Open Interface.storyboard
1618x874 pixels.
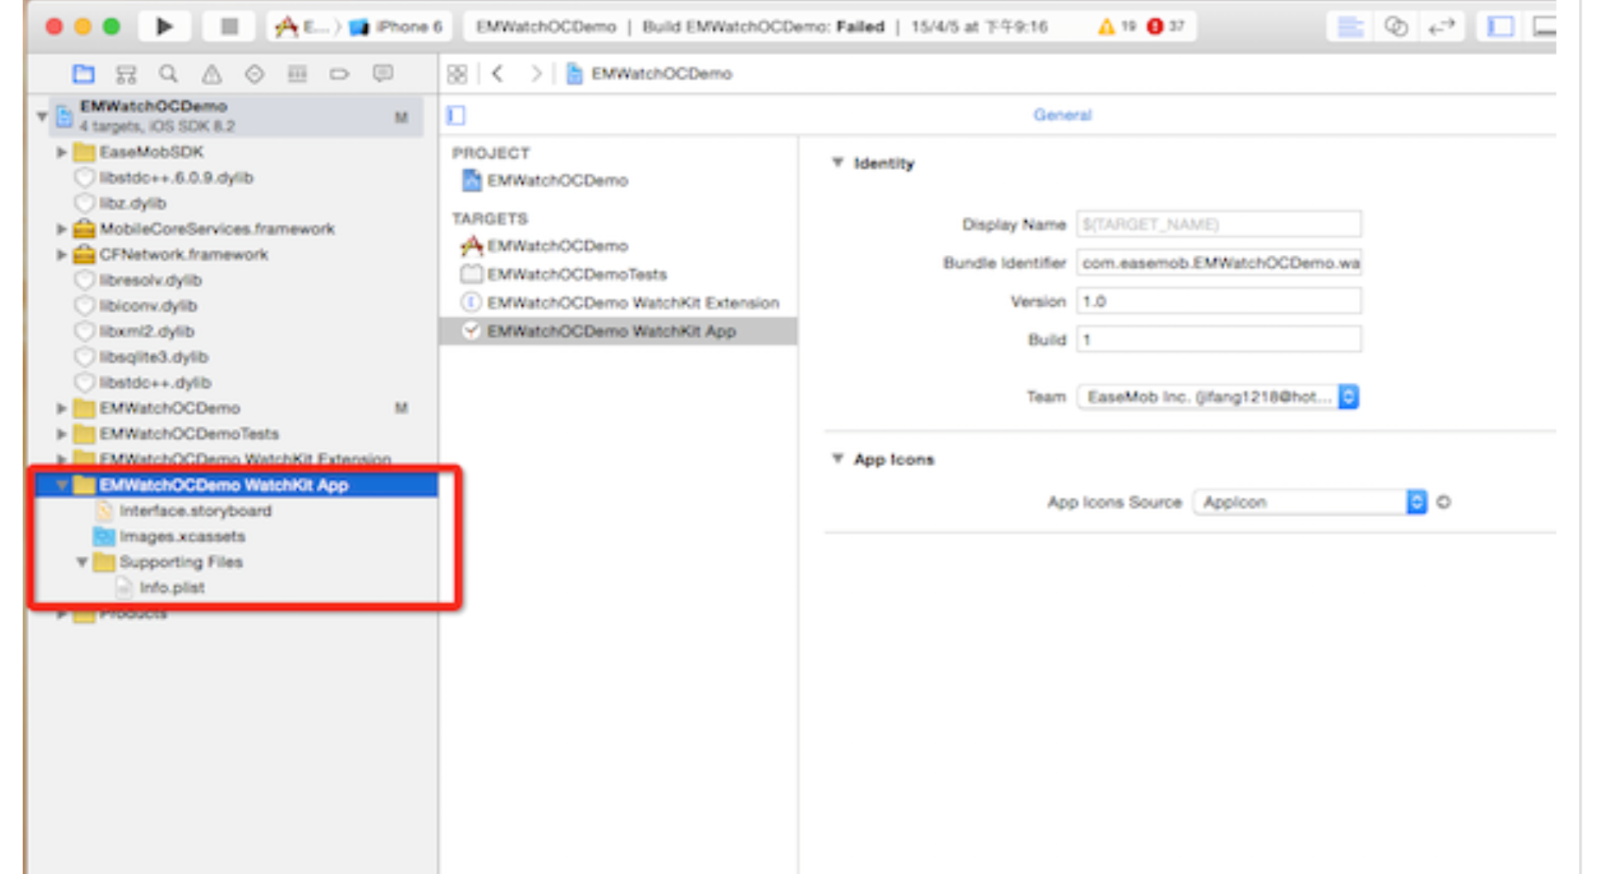tap(195, 511)
